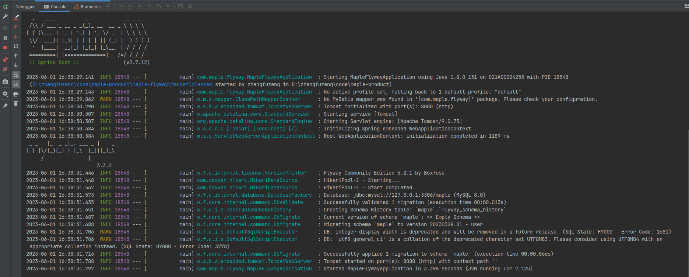Viewport: 689px width, 277px height.
Task: Clear all console output with trash icon
Action: (x=16, y=104)
